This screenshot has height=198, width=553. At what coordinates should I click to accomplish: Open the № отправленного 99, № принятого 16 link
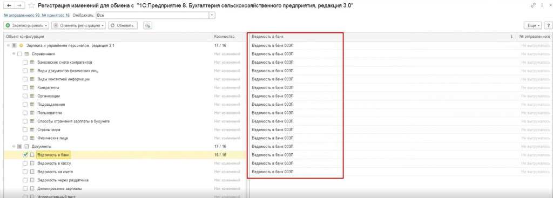pos(37,16)
